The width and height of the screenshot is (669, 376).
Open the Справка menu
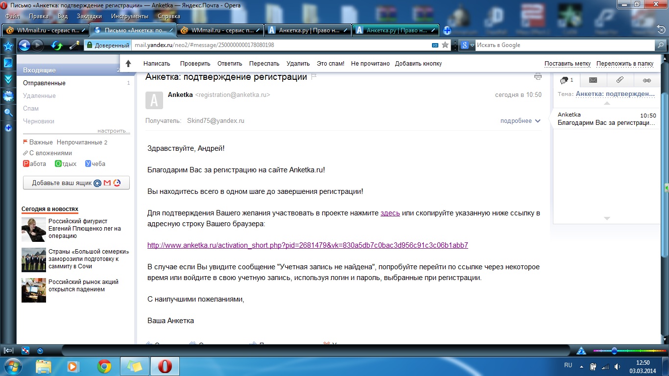pos(169,16)
